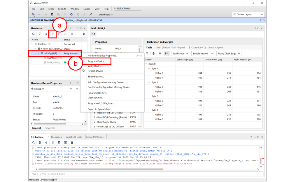Open the Reports menu
The image size is (296, 182).
[62, 9]
